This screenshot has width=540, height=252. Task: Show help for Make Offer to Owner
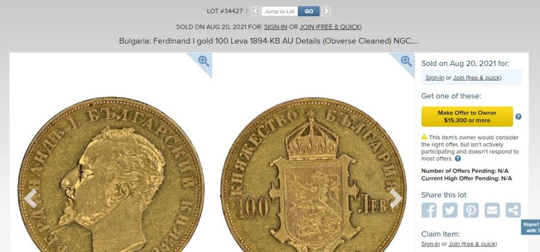518,116
